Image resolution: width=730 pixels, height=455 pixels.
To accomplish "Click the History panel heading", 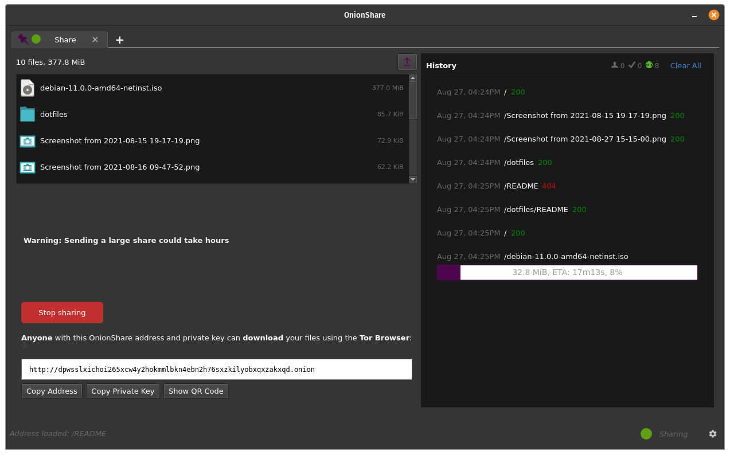I will tap(441, 65).
